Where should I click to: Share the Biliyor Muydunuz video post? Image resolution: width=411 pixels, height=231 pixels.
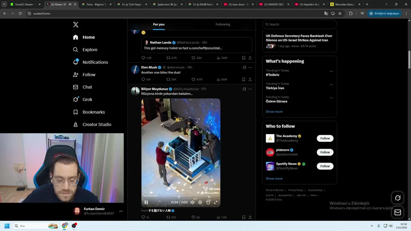[250, 217]
